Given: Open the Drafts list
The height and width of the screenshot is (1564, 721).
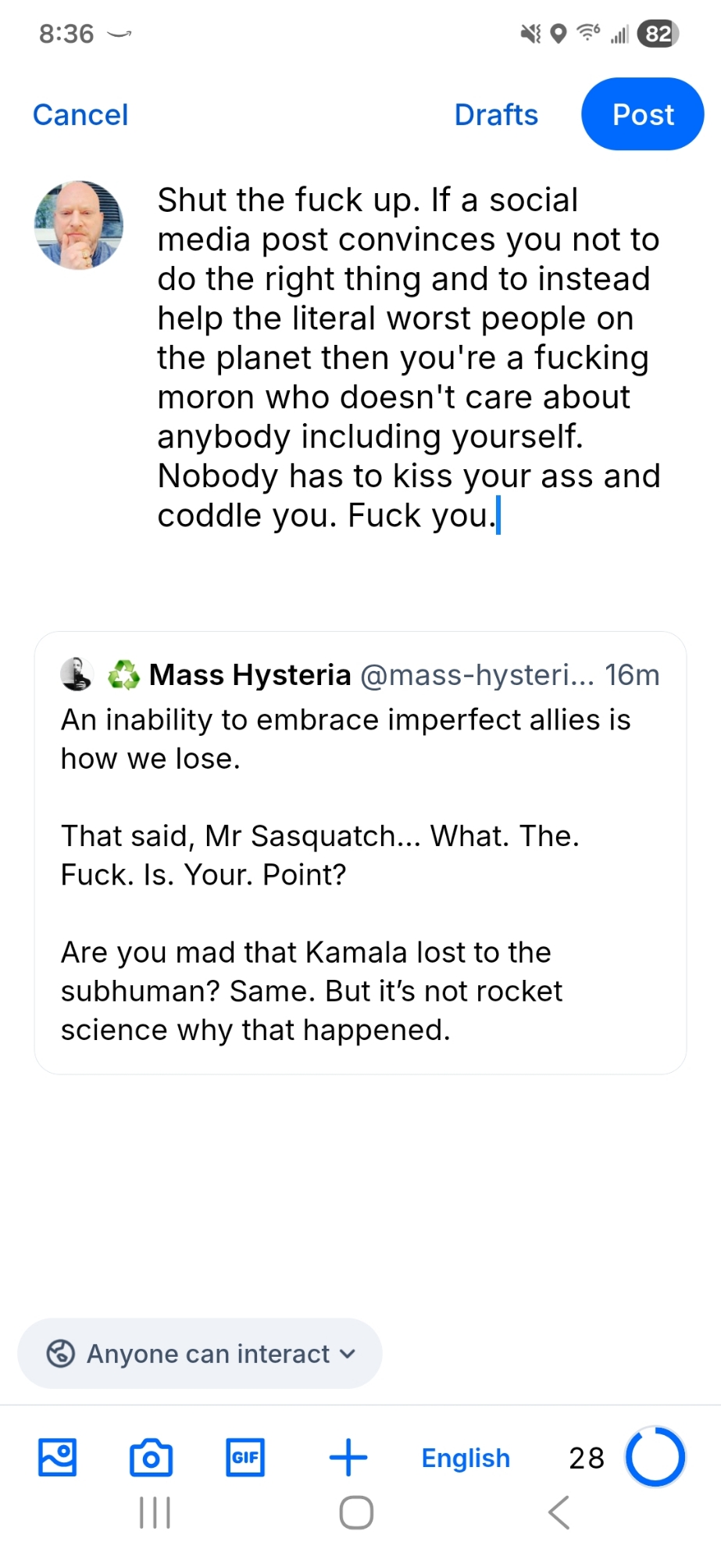Looking at the screenshot, I should (496, 115).
